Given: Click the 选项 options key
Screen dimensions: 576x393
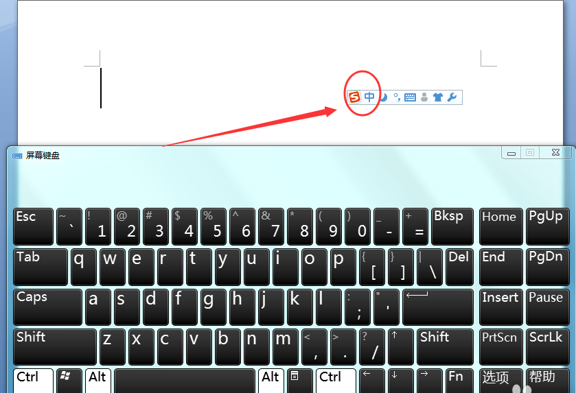Looking at the screenshot, I should 500,381.
